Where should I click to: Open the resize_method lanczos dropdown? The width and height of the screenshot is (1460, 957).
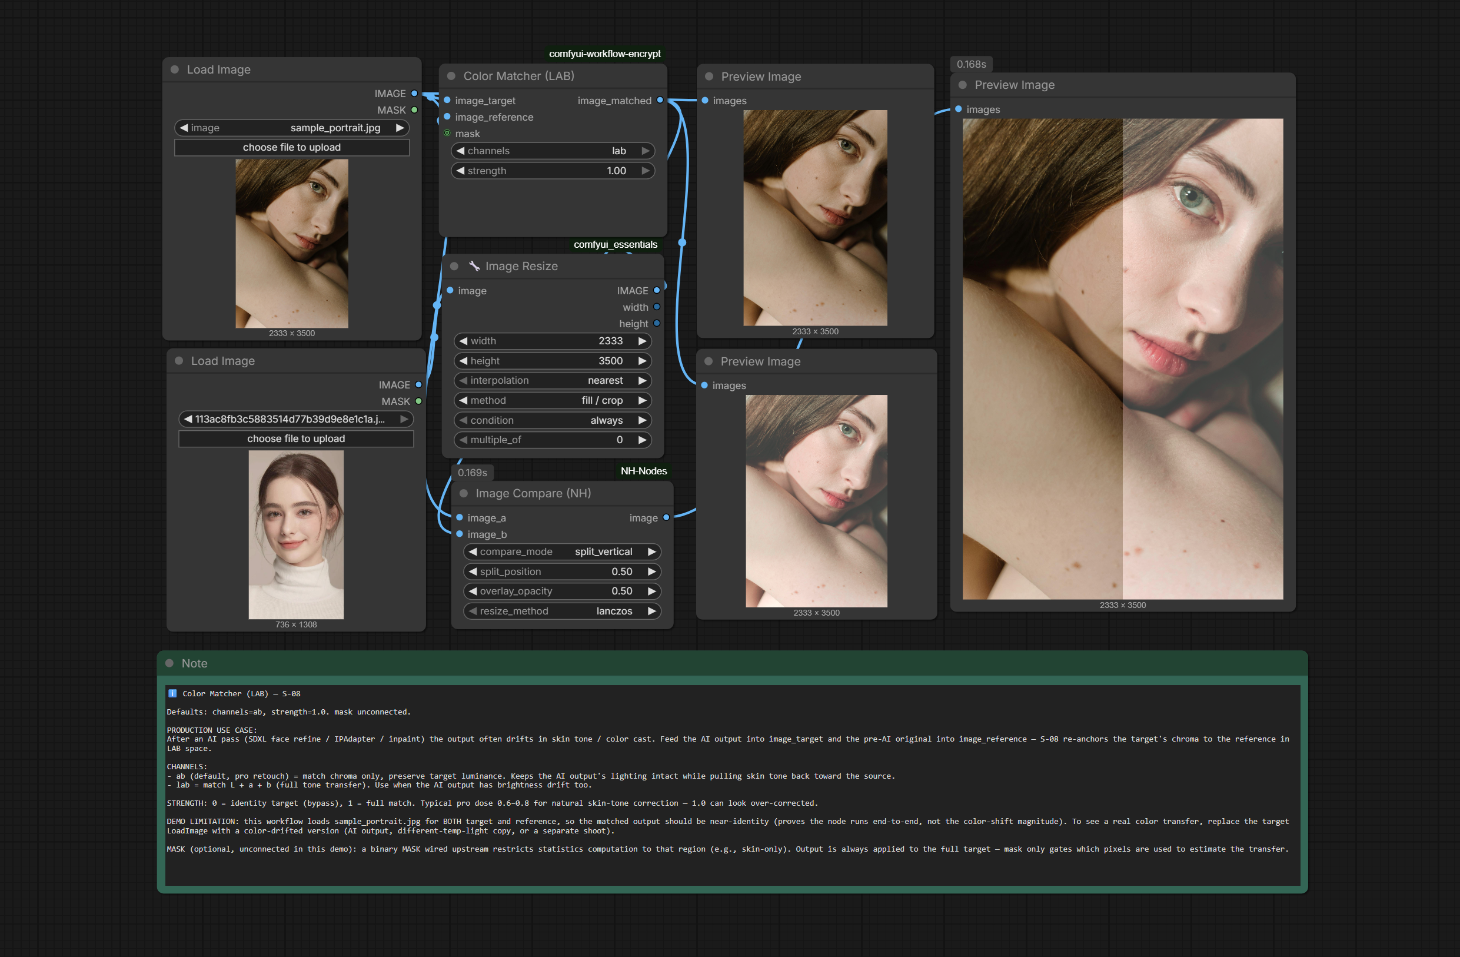pyautogui.click(x=562, y=611)
